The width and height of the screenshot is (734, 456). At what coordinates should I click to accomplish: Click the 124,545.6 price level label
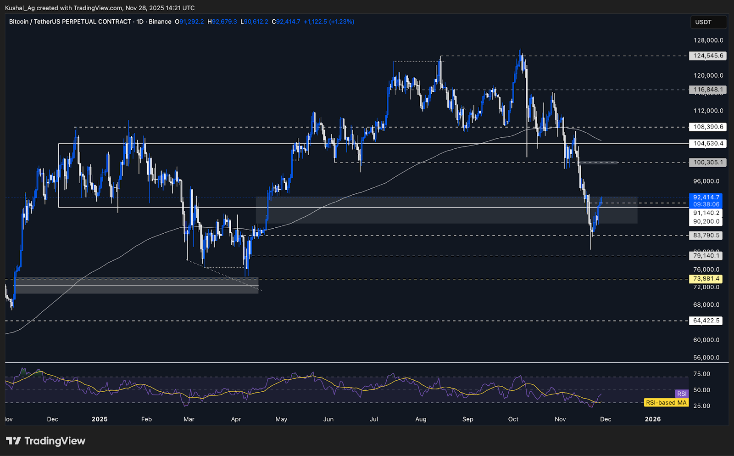click(x=708, y=56)
